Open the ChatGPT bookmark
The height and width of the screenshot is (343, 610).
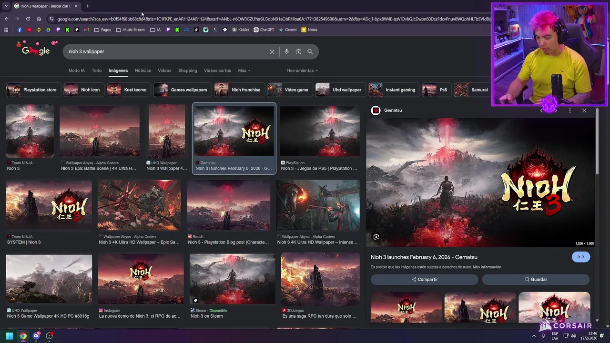click(x=264, y=30)
